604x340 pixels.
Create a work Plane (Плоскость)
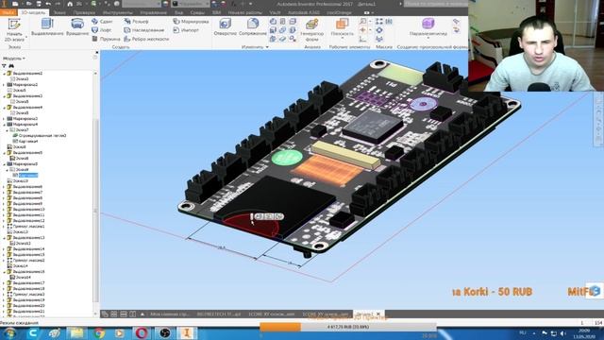pos(342,27)
